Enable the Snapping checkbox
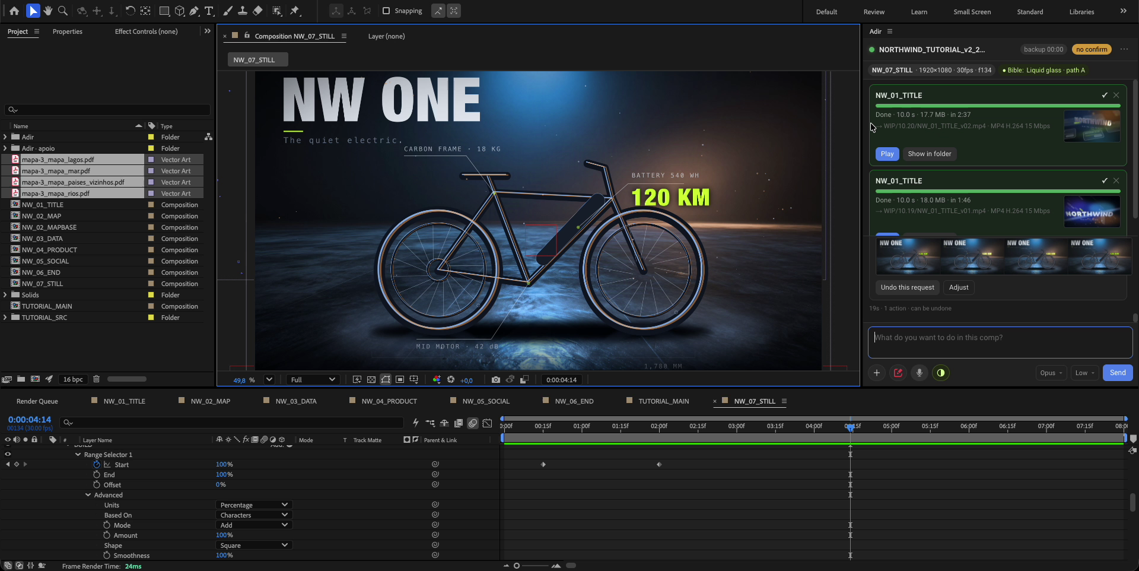This screenshot has height=571, width=1139. click(x=386, y=11)
